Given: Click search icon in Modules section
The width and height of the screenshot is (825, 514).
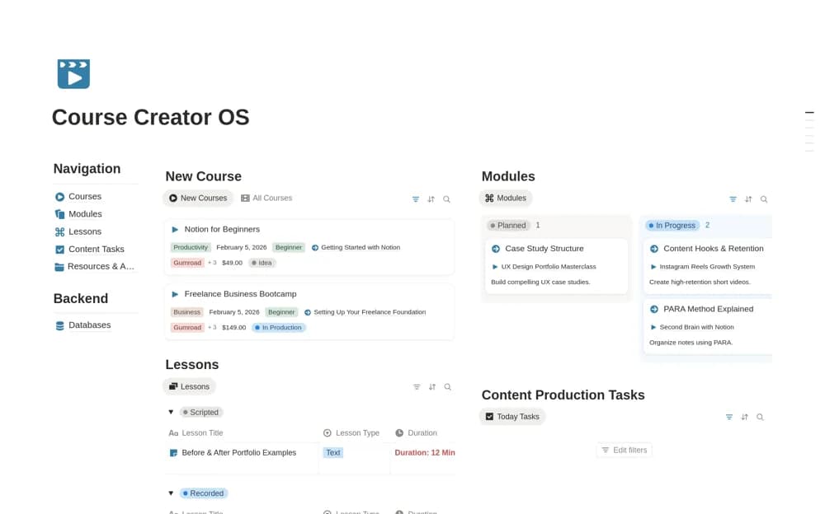Looking at the screenshot, I should (x=764, y=199).
